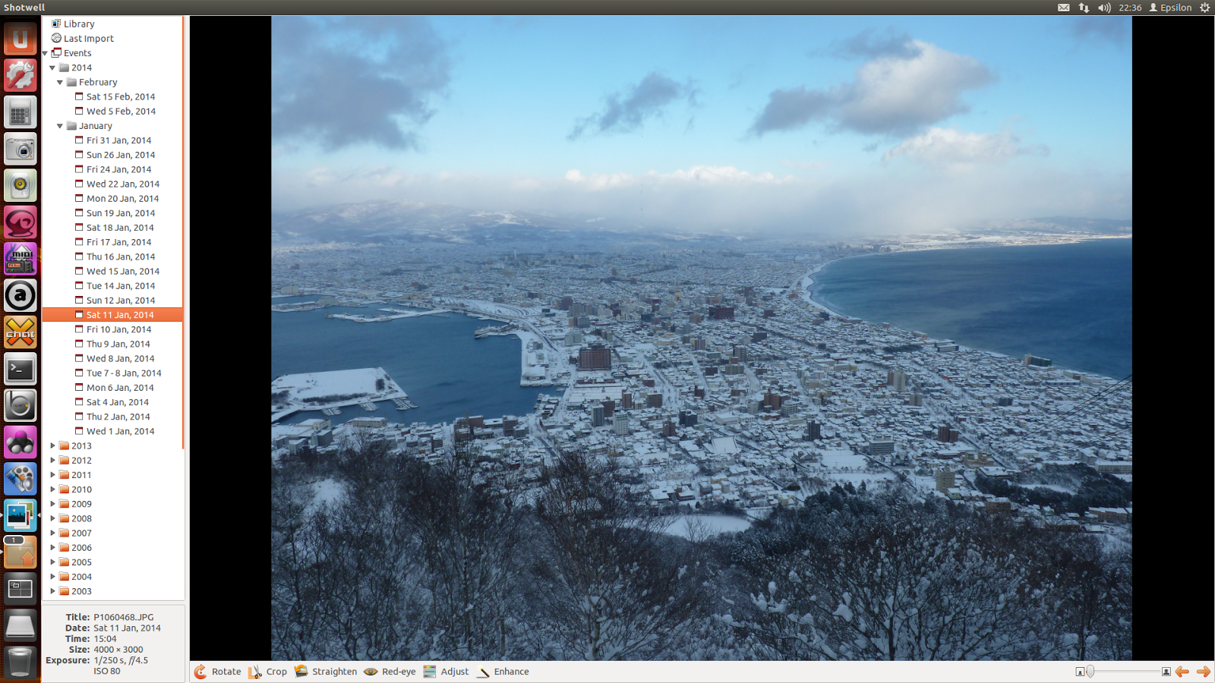This screenshot has height=683, width=1215.
Task: Click the Red-eye tool button
Action: click(x=390, y=672)
